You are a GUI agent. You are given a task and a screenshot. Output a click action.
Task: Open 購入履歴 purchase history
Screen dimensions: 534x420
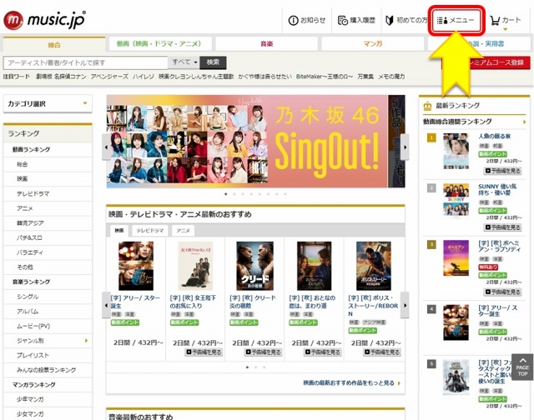pyautogui.click(x=355, y=21)
